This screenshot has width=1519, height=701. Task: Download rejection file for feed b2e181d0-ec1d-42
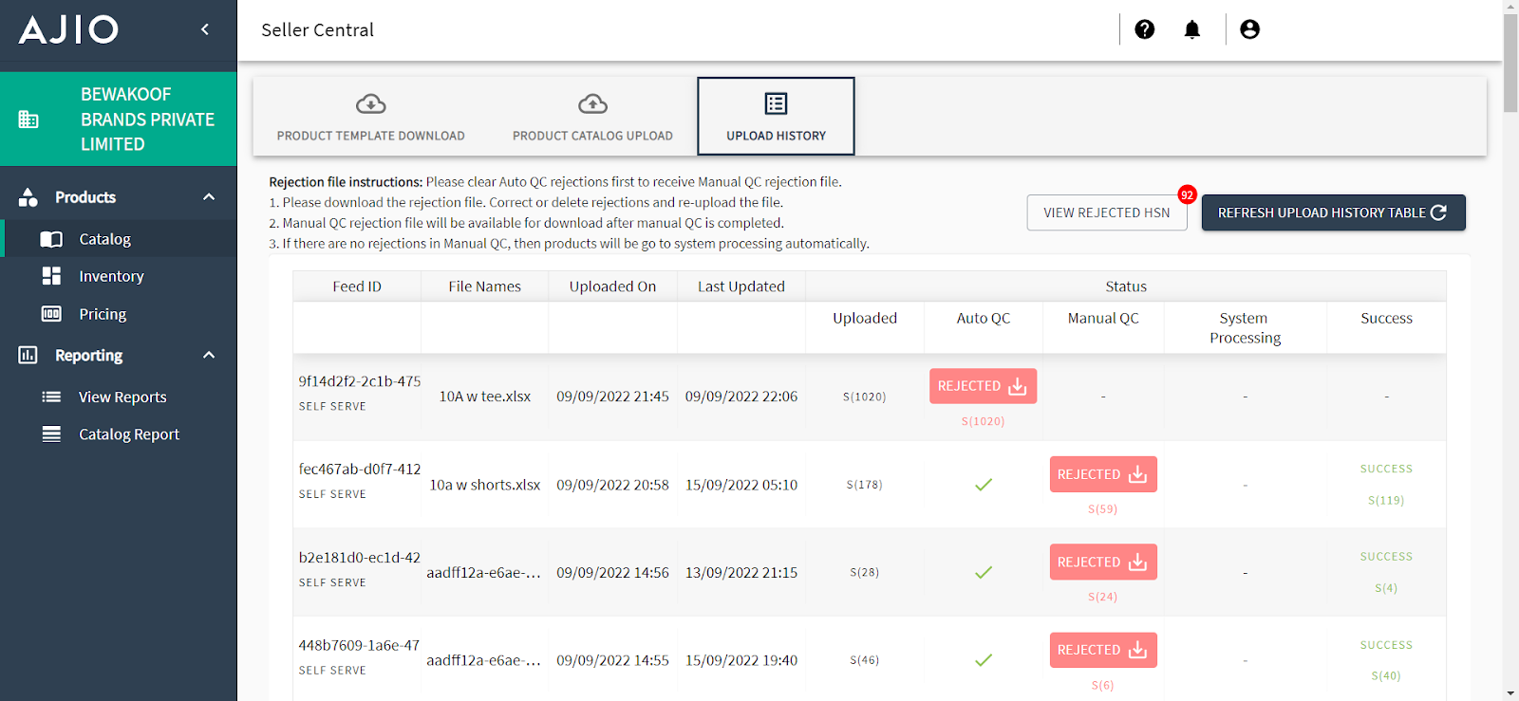click(x=1103, y=562)
